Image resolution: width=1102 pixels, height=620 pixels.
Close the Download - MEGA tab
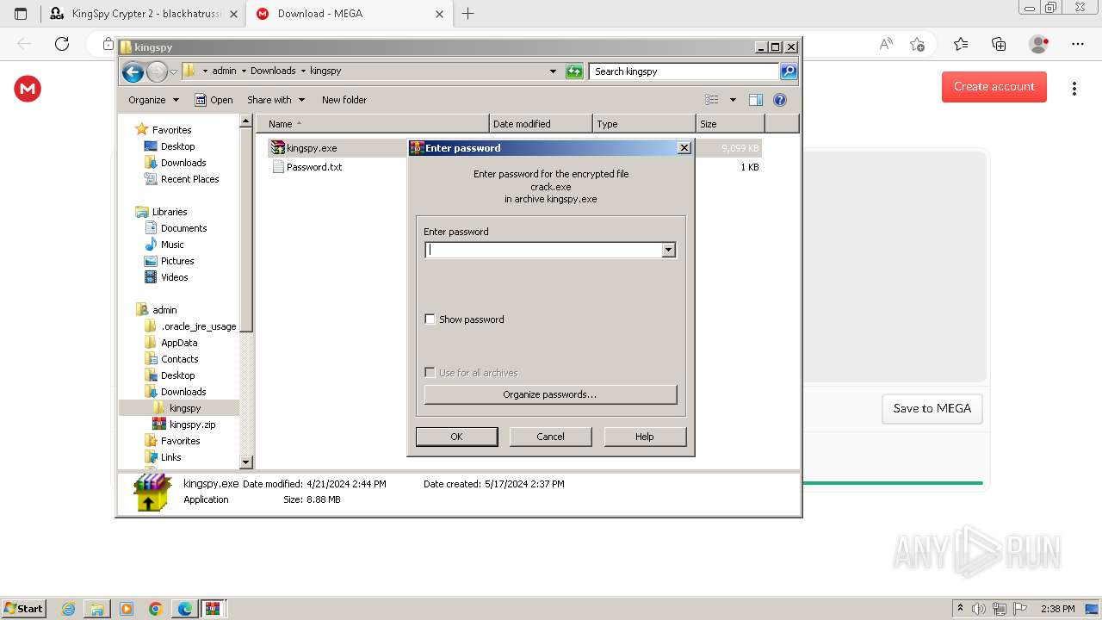(x=440, y=14)
